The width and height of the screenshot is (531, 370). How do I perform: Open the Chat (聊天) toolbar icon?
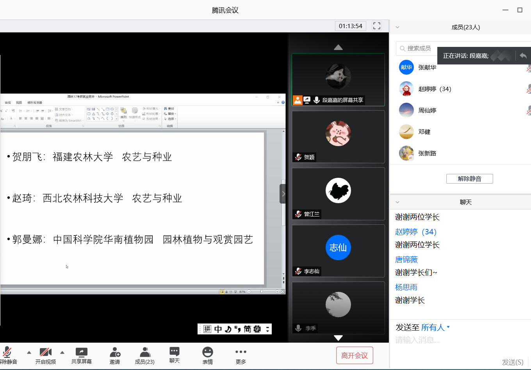[175, 352]
